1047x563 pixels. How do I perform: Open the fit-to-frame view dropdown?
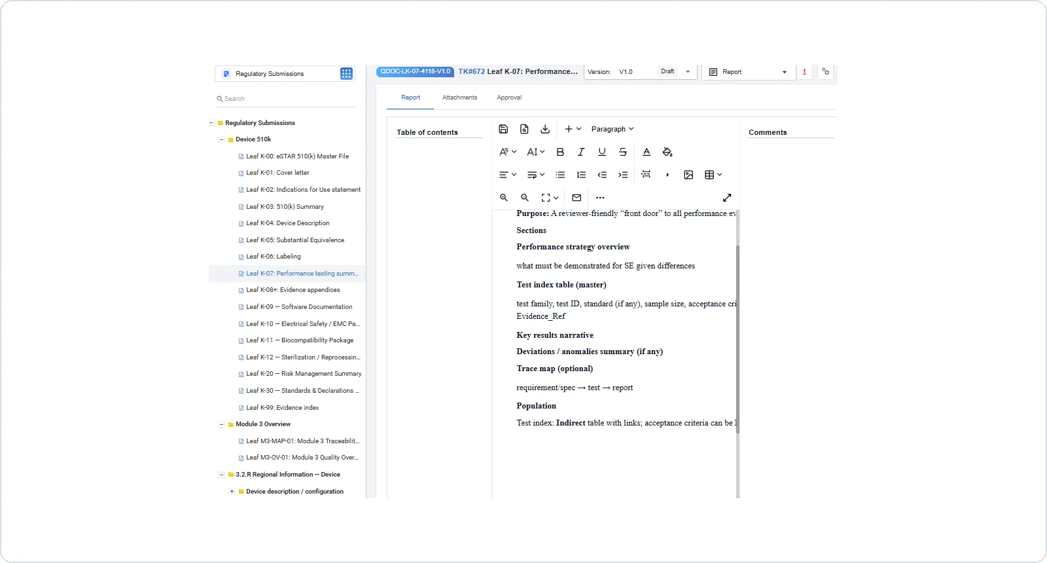[550, 198]
